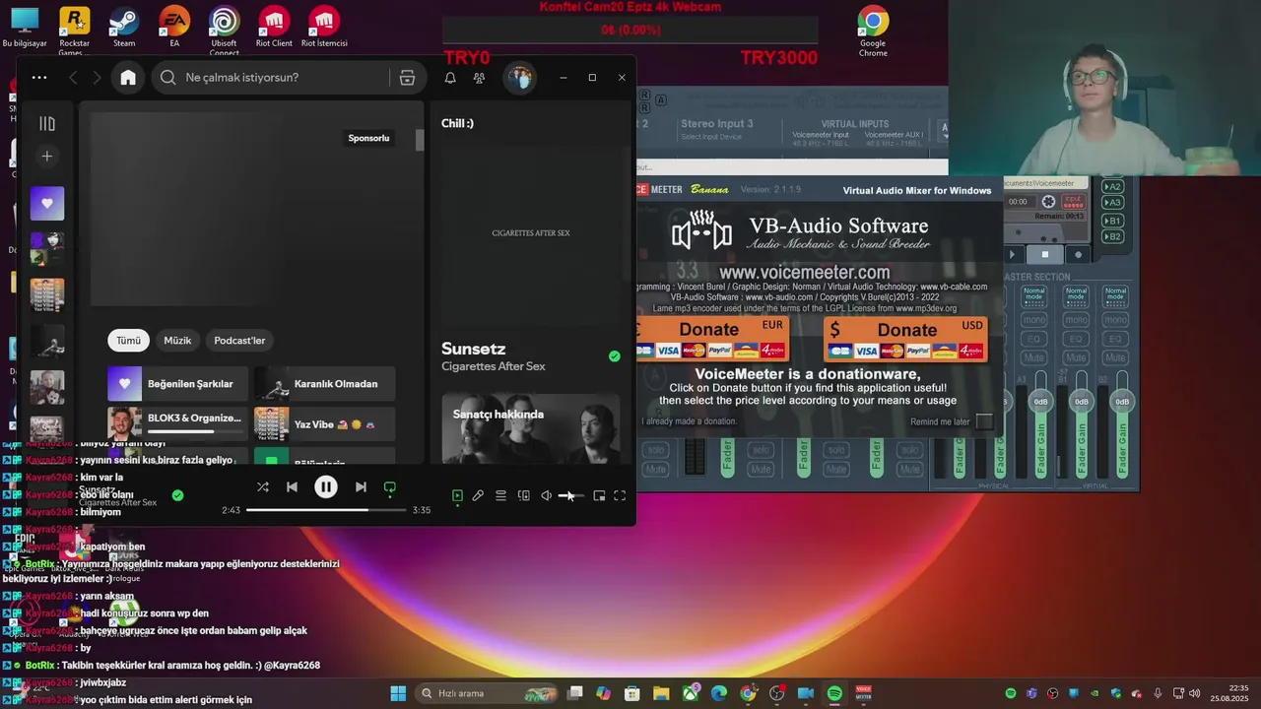Screen dimensions: 1261x709
Task: Create new playlist with plus icon
Action: coord(46,156)
